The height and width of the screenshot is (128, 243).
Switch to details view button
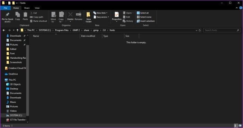(x=236, y=126)
